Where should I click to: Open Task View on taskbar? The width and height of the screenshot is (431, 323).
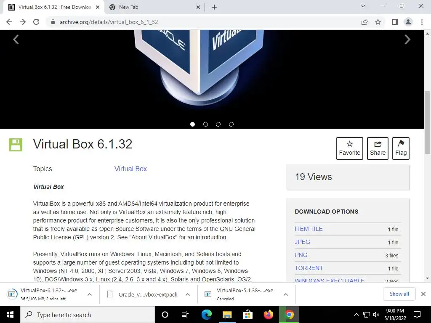pyautogui.click(x=185, y=315)
